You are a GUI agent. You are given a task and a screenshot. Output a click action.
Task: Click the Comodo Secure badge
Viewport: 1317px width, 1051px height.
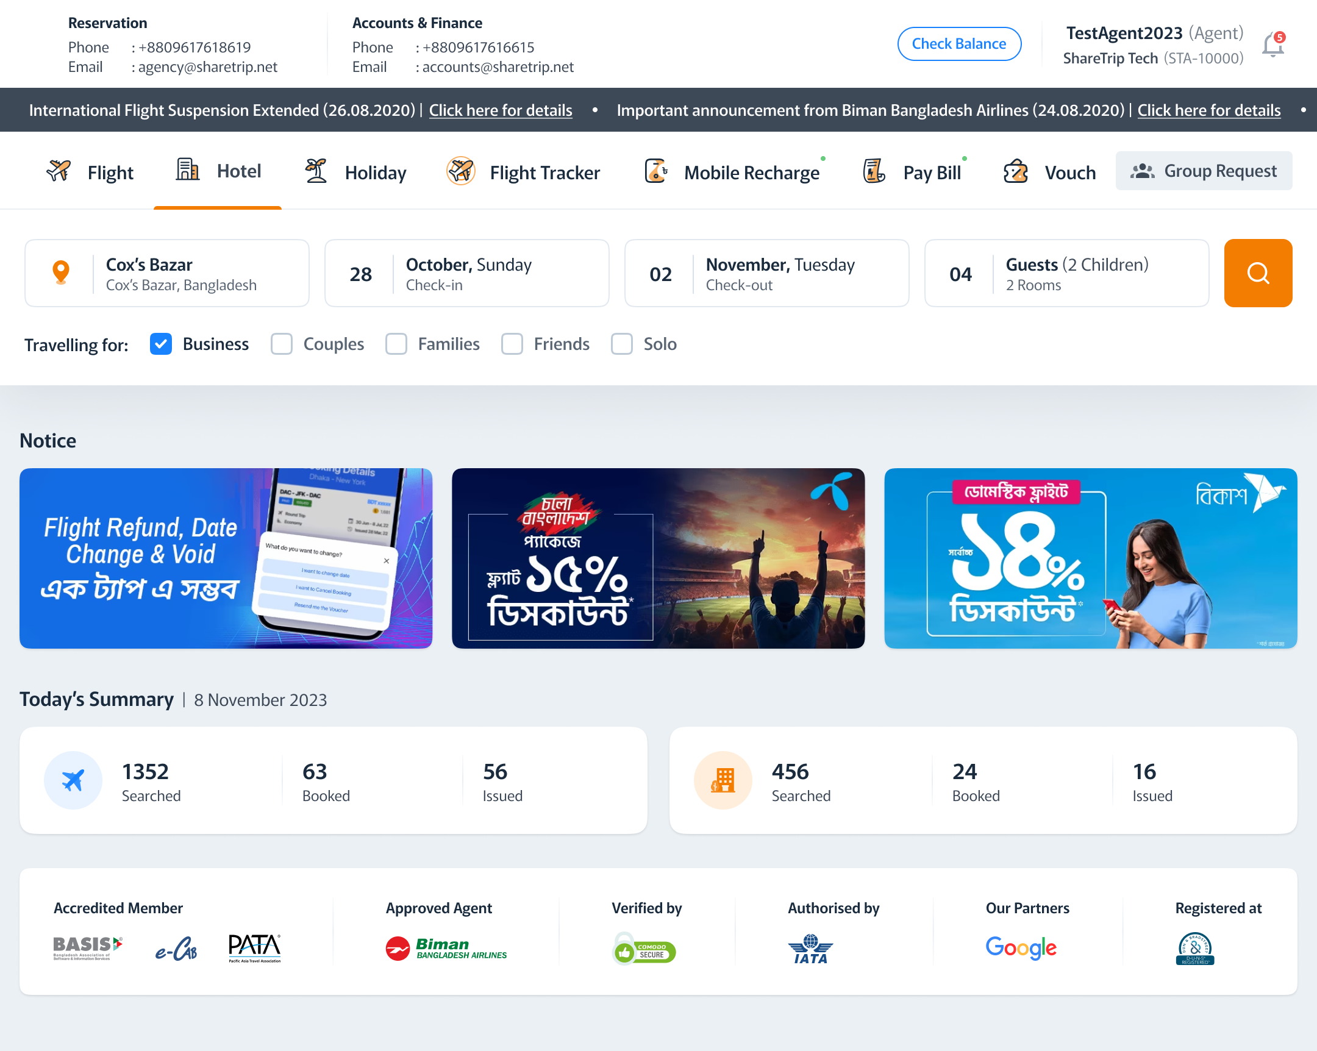(644, 949)
